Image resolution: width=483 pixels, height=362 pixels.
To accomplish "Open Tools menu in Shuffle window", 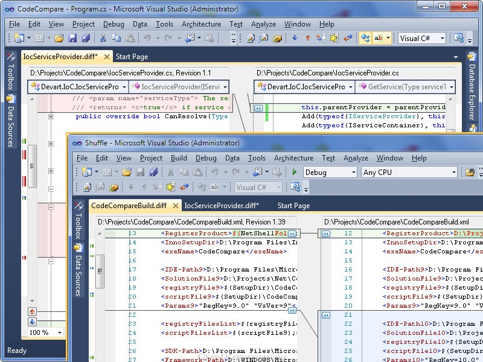I will pyautogui.click(x=257, y=158).
